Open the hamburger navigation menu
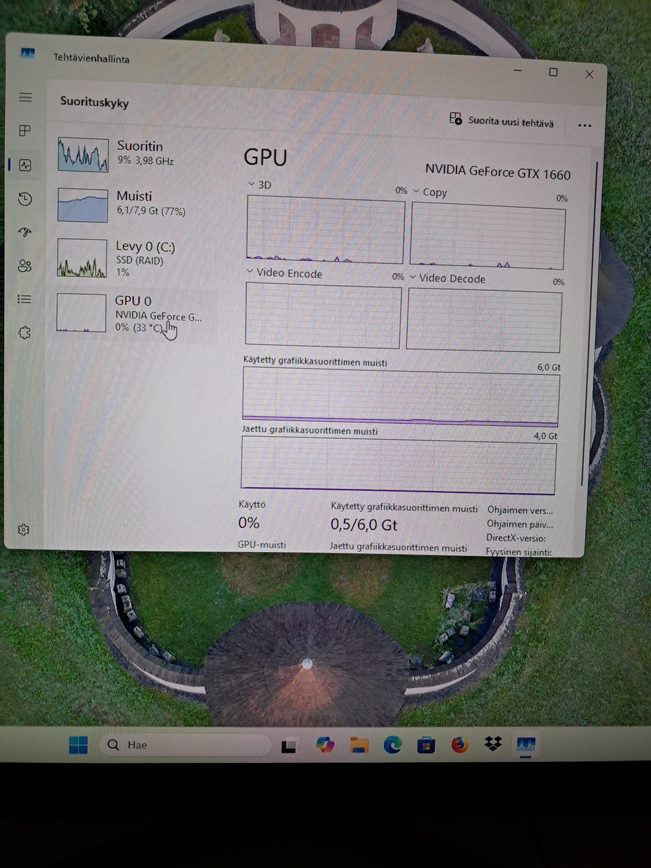Image resolution: width=651 pixels, height=868 pixels. (26, 98)
